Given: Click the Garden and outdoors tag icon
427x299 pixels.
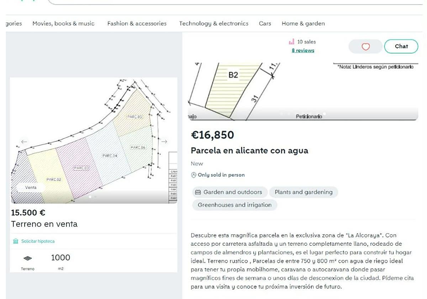Looking at the screenshot, I should pyautogui.click(x=198, y=192).
